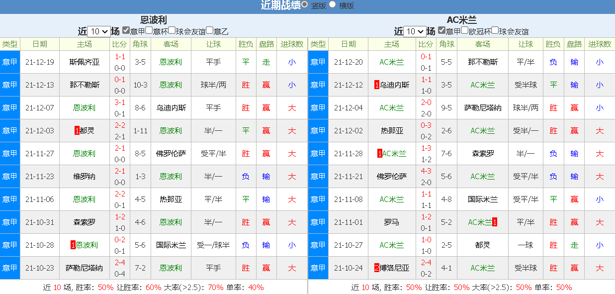Click the red card marker beside AC米兰 on 21-11-28
The image size is (615, 294).
click(x=380, y=153)
